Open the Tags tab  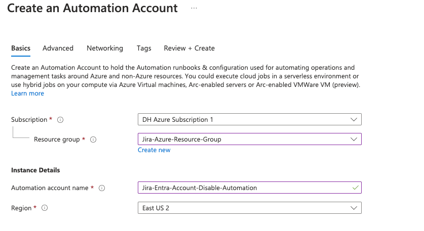144,48
